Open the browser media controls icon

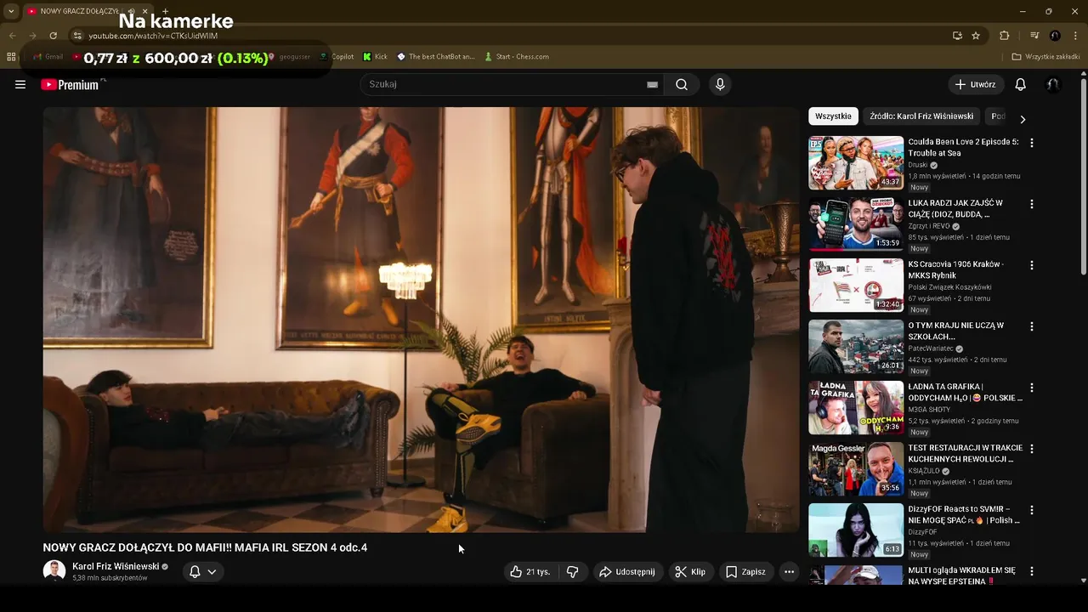[1034, 36]
